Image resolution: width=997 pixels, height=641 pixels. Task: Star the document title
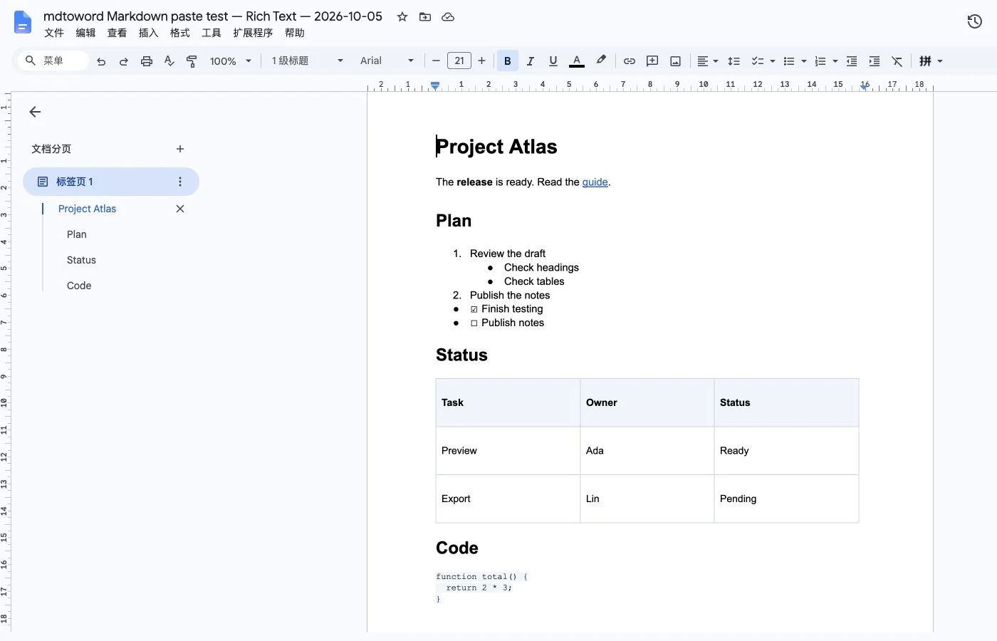pos(402,16)
